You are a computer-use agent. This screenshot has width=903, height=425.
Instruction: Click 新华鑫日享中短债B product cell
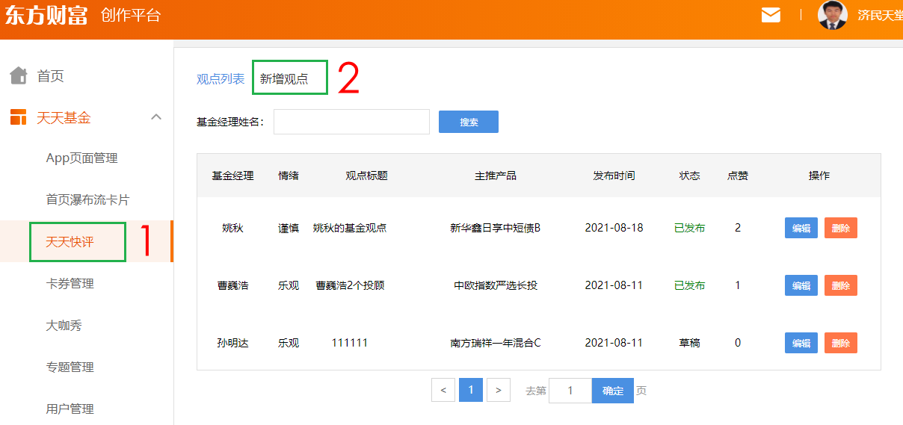tap(496, 228)
